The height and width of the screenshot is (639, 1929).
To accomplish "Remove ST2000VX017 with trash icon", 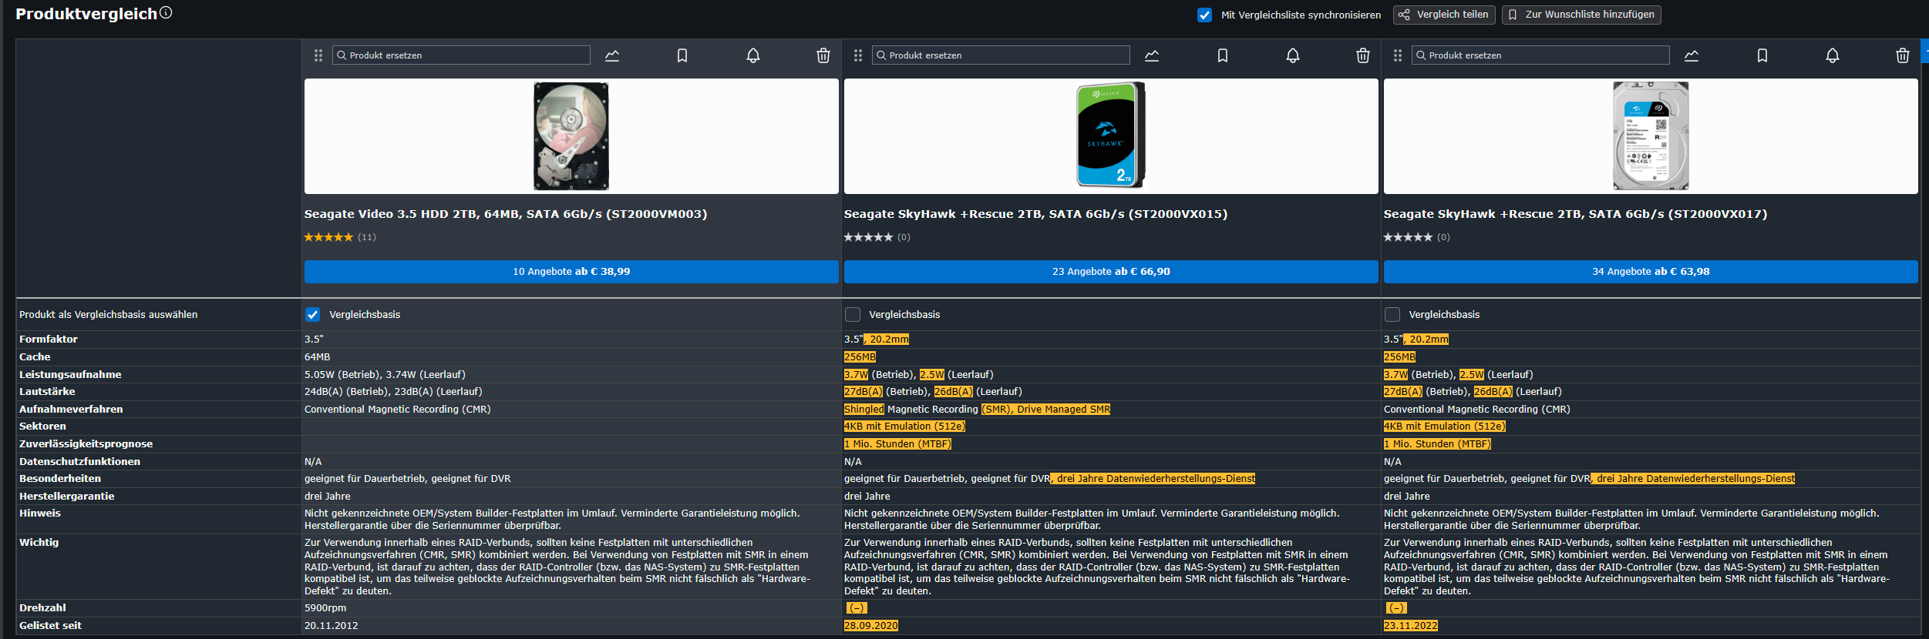I will [x=1903, y=55].
